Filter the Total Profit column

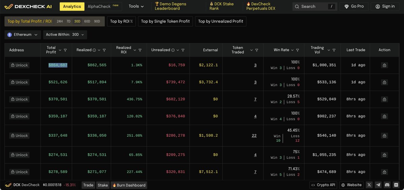(x=65, y=50)
